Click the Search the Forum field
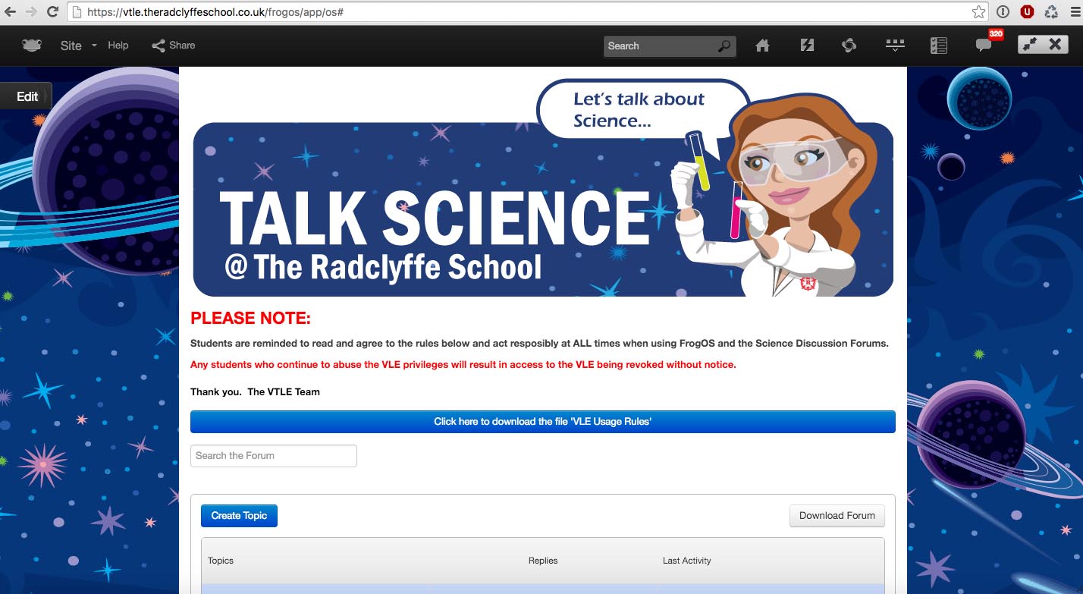 tap(274, 456)
